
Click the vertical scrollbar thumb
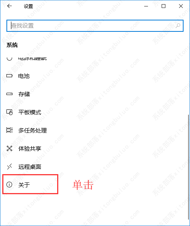click(x=188, y=167)
